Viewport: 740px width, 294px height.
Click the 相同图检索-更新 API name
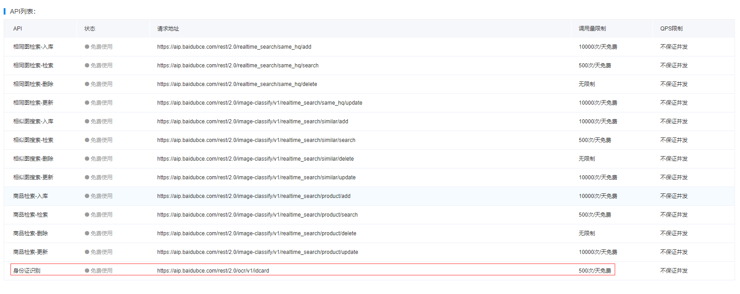point(33,103)
